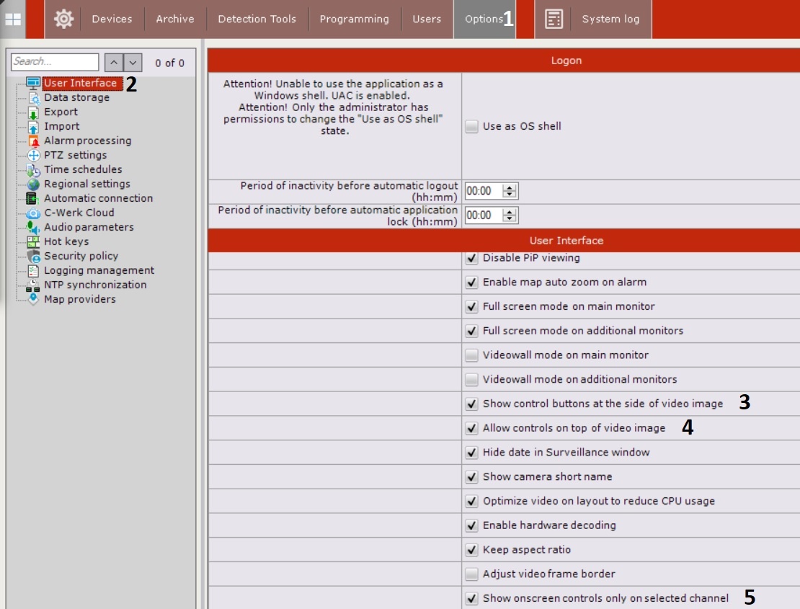
Task: Click the settings gear icon in top bar
Action: tap(63, 19)
